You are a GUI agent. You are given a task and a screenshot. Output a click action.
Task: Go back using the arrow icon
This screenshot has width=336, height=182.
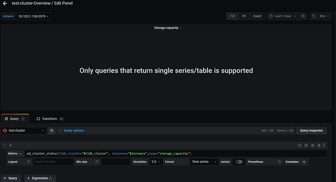[x=5, y=3]
